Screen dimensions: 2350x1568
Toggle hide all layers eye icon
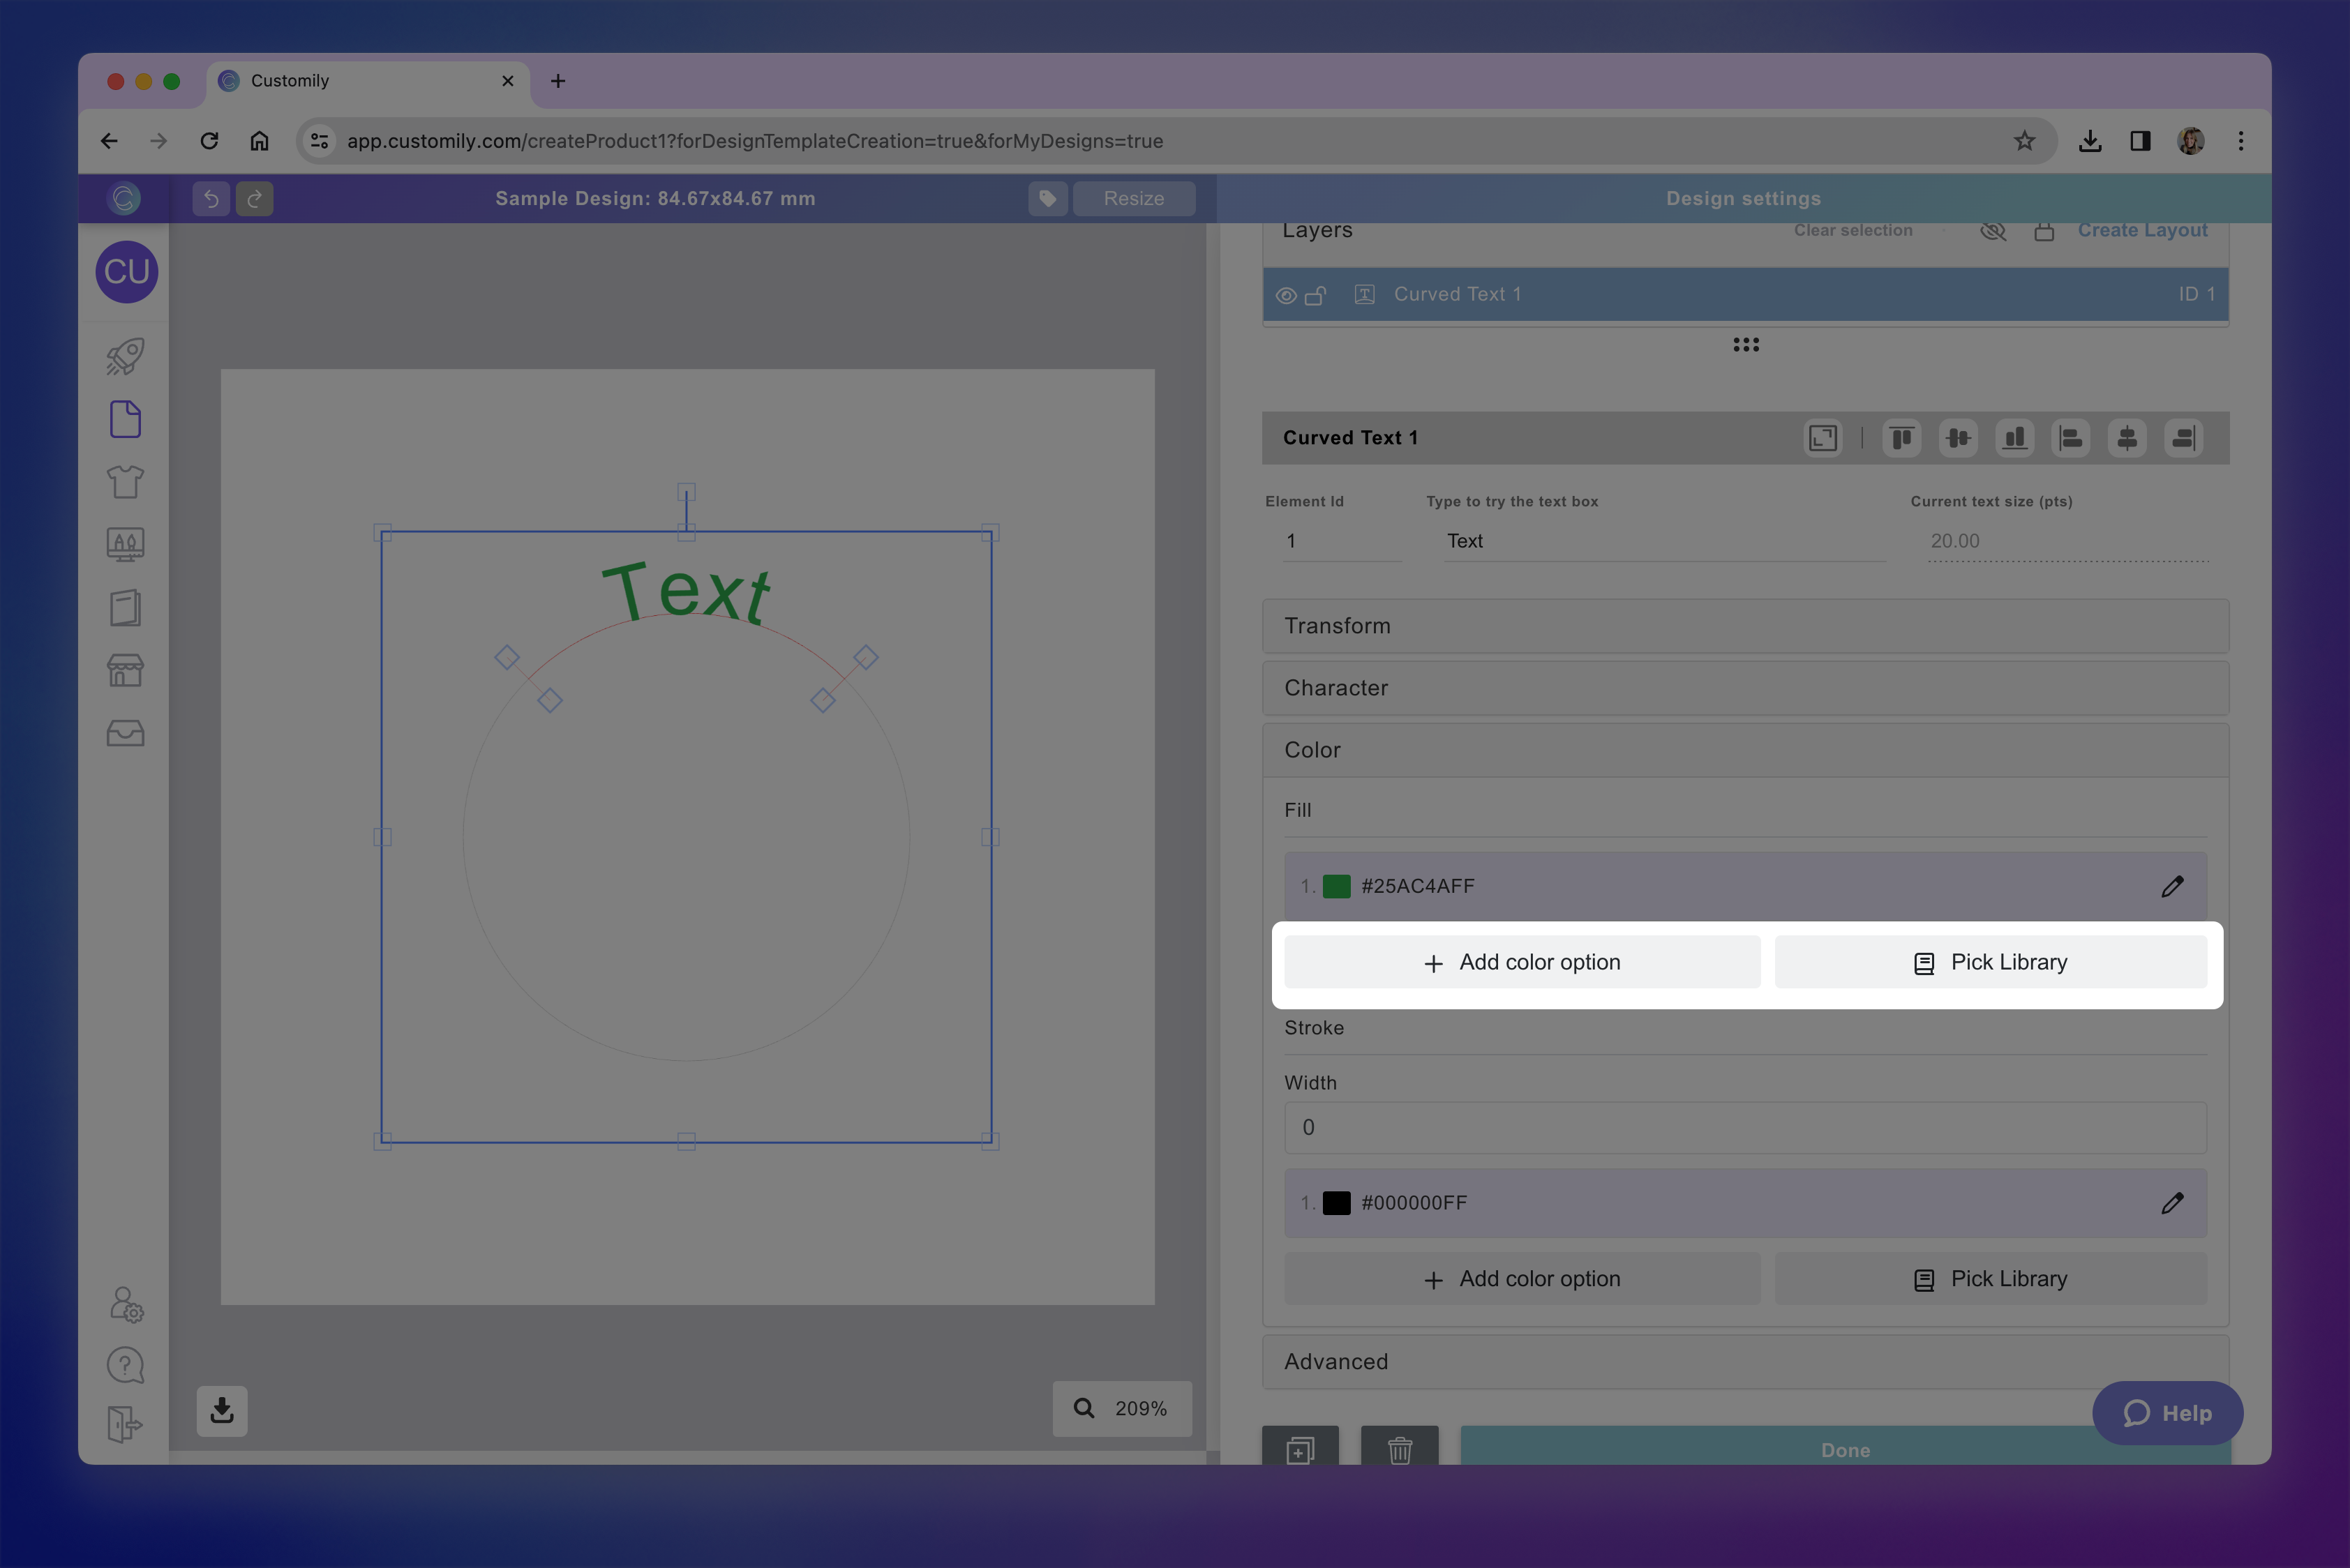tap(1993, 231)
